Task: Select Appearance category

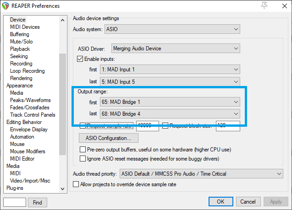Action: (20, 86)
